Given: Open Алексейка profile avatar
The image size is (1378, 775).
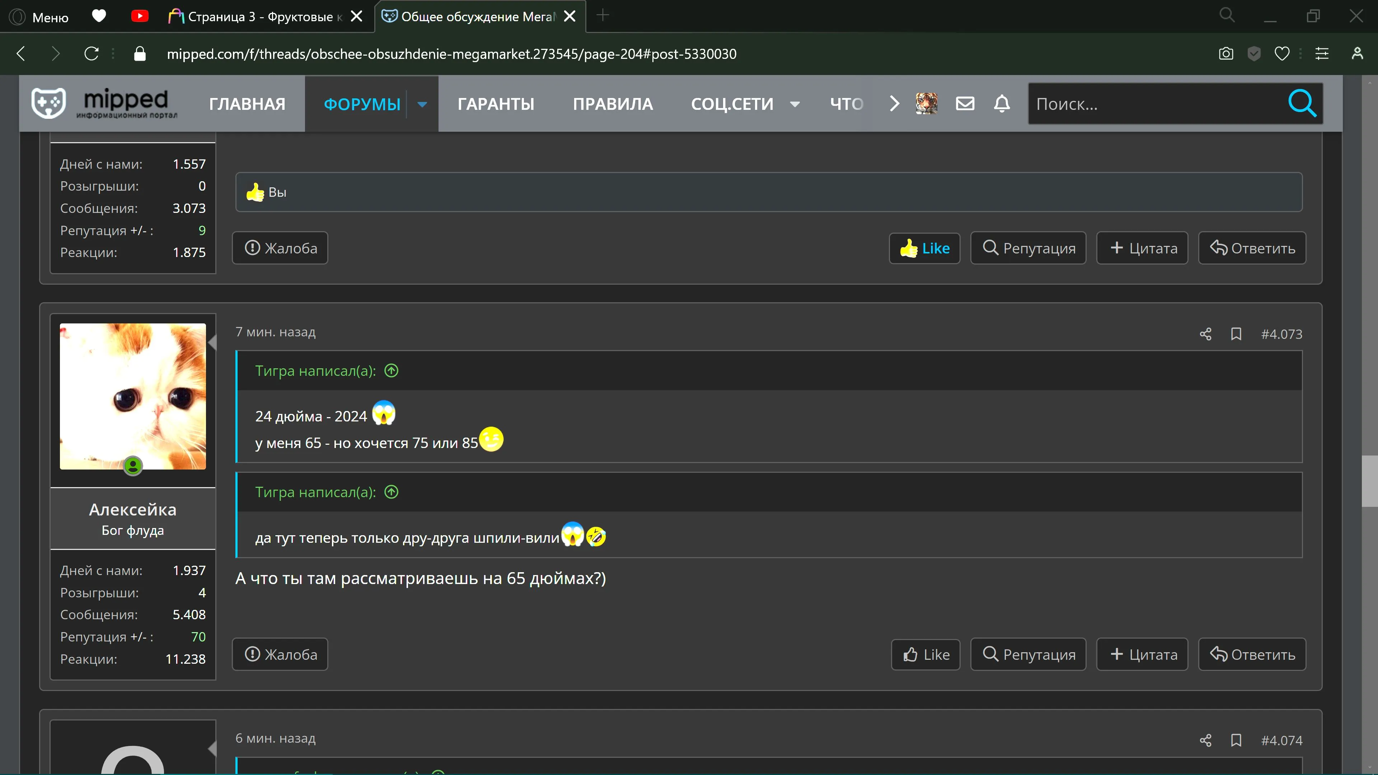Looking at the screenshot, I should click(x=133, y=396).
